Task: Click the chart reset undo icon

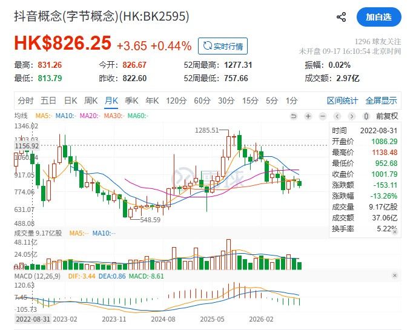Action: click(294, 116)
